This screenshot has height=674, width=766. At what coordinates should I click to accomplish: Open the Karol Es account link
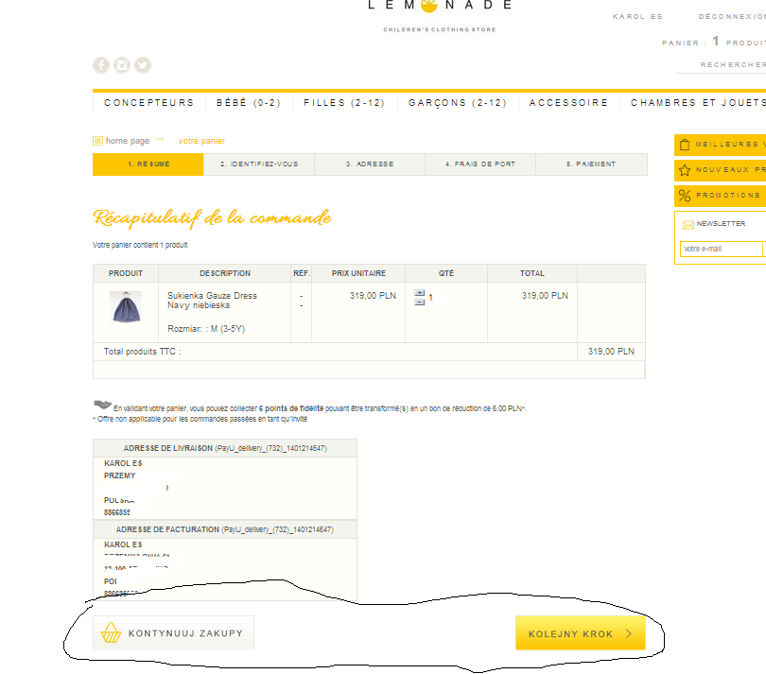[x=637, y=17]
